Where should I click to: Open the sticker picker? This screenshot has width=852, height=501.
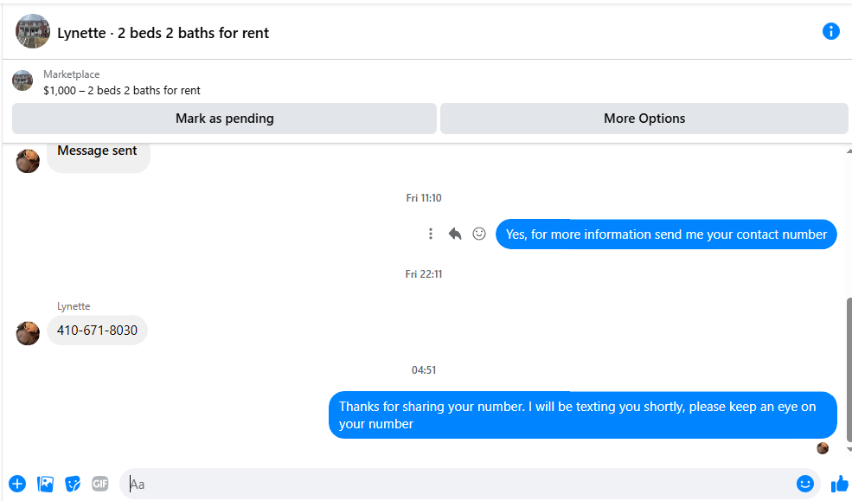pyautogui.click(x=74, y=484)
